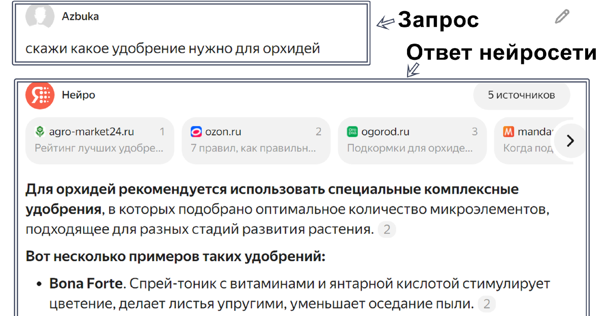This screenshot has height=316, width=609.
Task: Click the orange mandarin 'M' favicon
Action: (x=510, y=131)
